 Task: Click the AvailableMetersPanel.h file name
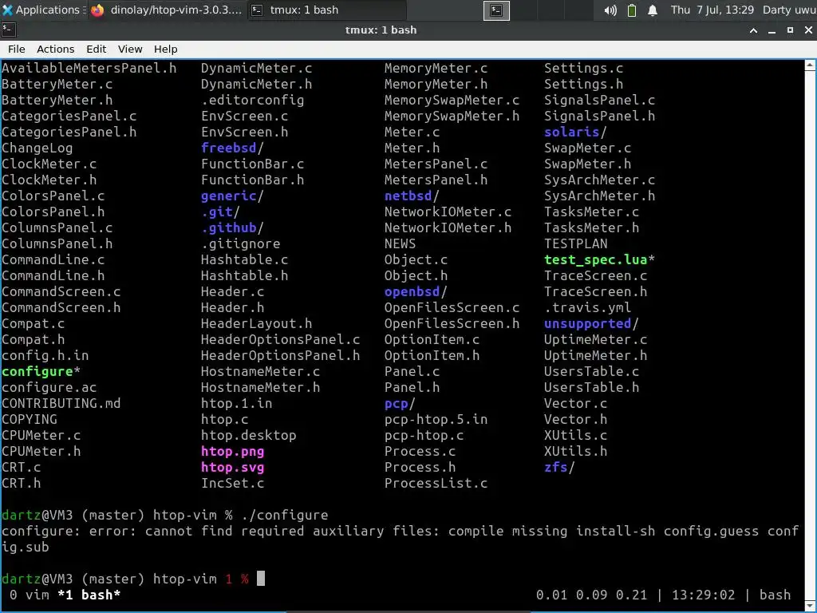click(89, 69)
